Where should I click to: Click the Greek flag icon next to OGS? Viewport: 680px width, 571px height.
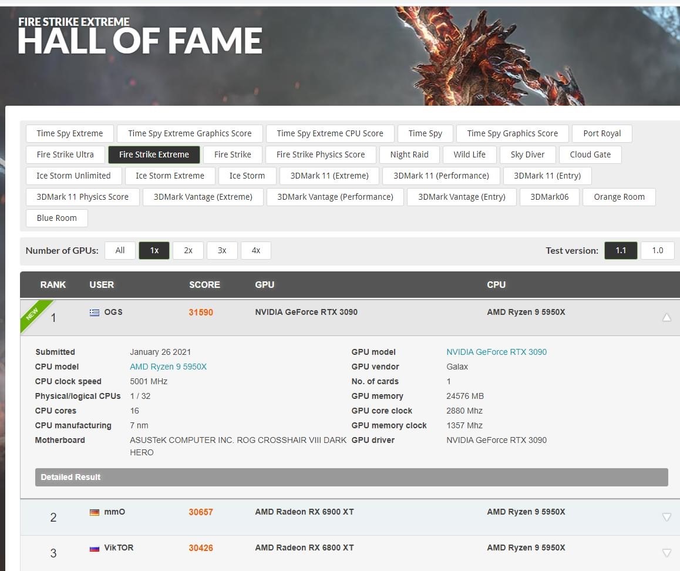click(94, 313)
